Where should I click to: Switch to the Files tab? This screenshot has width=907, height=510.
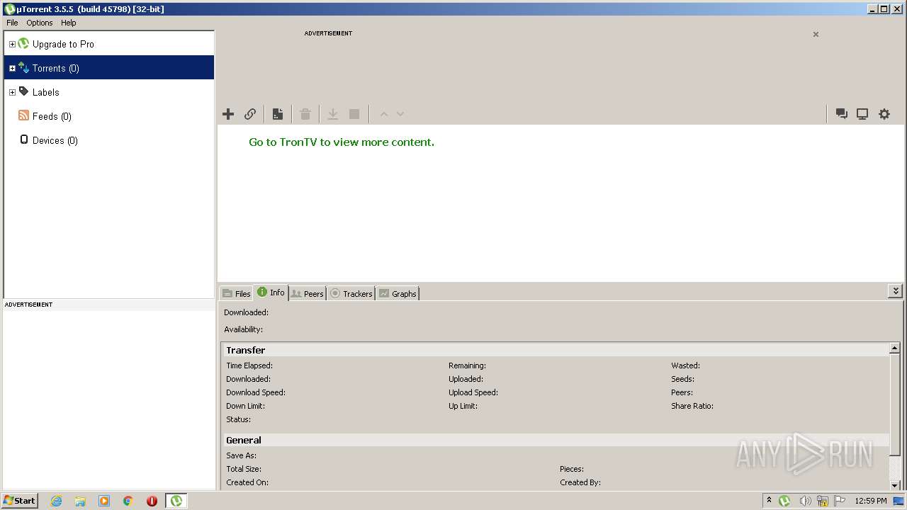237,293
